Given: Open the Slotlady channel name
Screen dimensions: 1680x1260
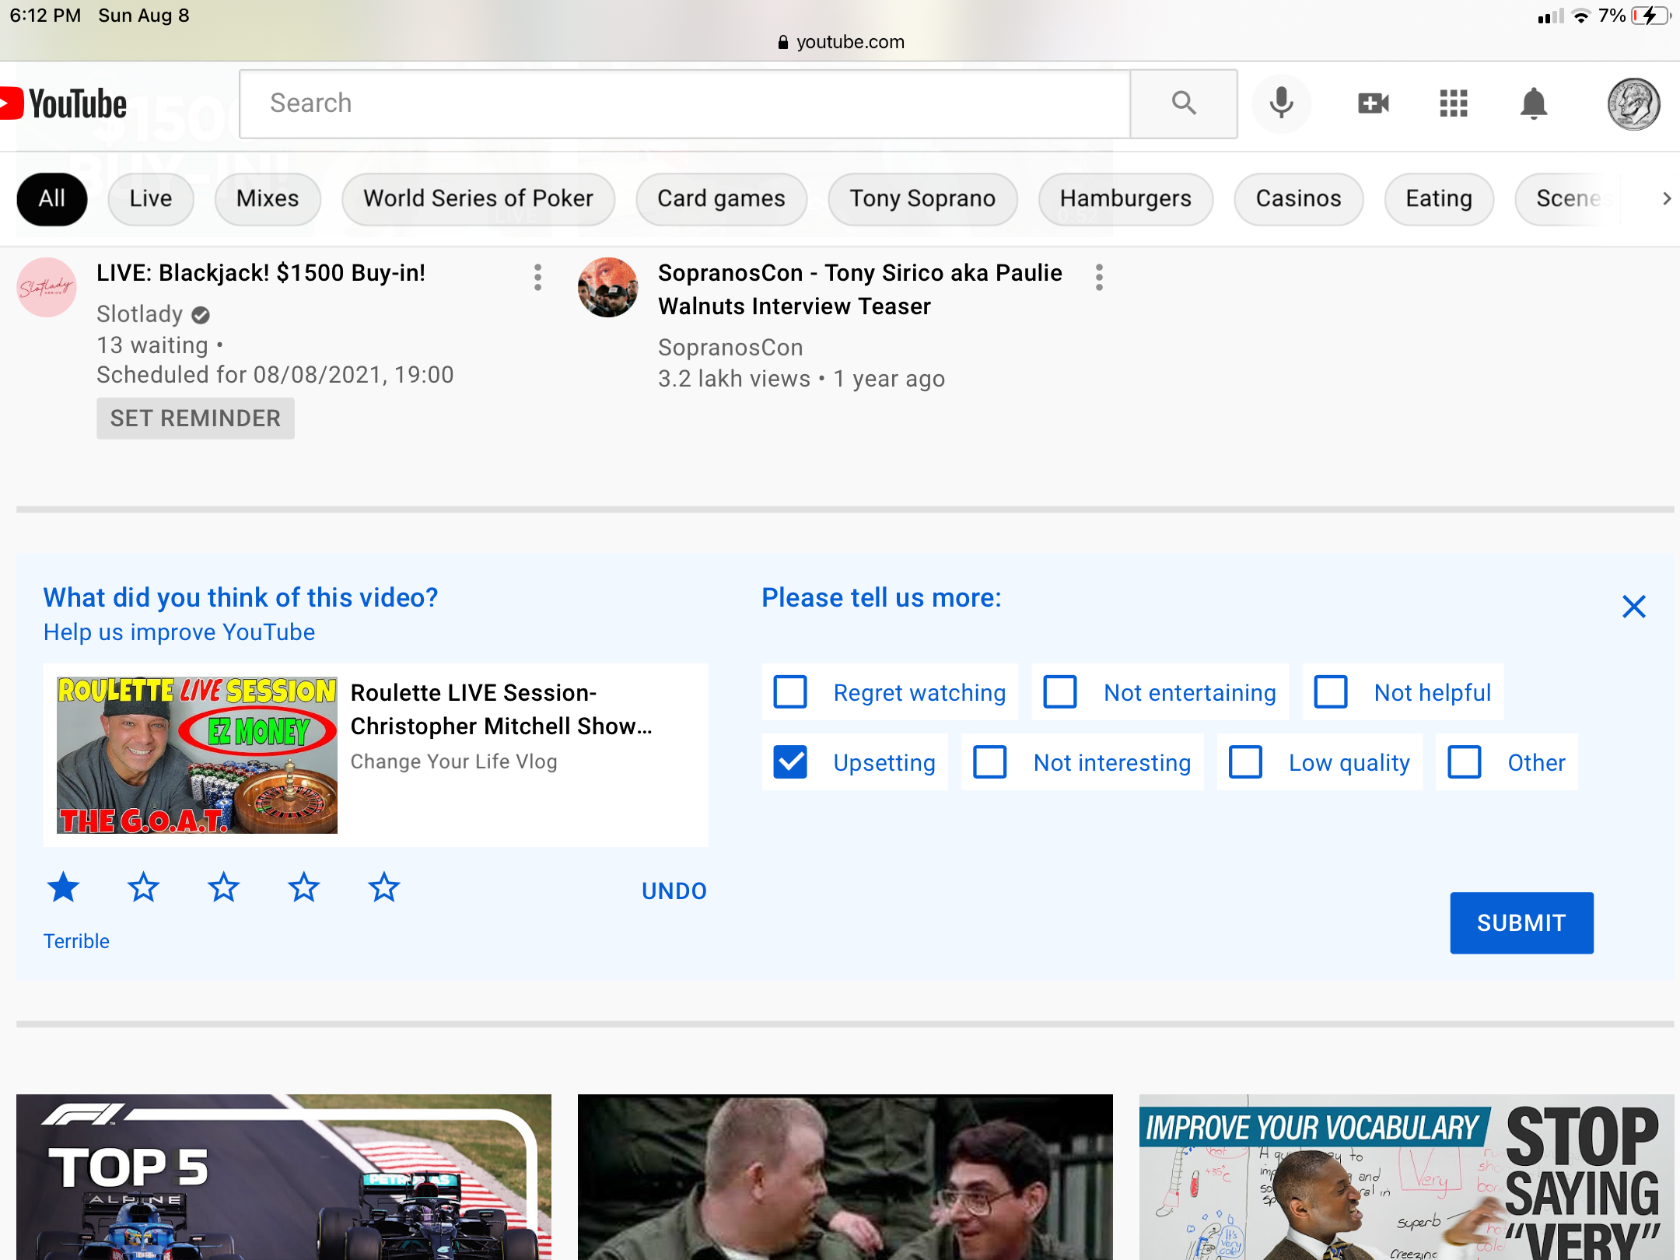Looking at the screenshot, I should coord(139,314).
